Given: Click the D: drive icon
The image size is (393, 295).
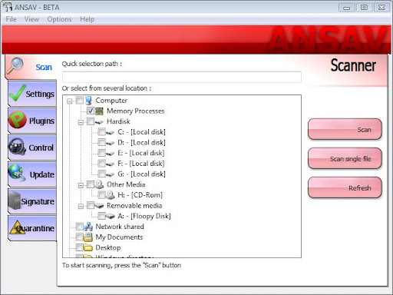Looking at the screenshot, I should 111,143.
